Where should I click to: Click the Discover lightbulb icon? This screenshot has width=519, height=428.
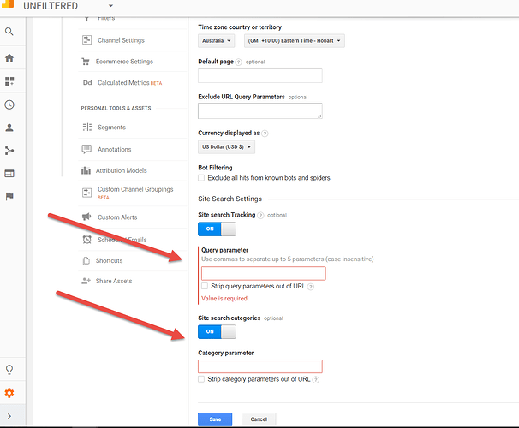[9, 370]
